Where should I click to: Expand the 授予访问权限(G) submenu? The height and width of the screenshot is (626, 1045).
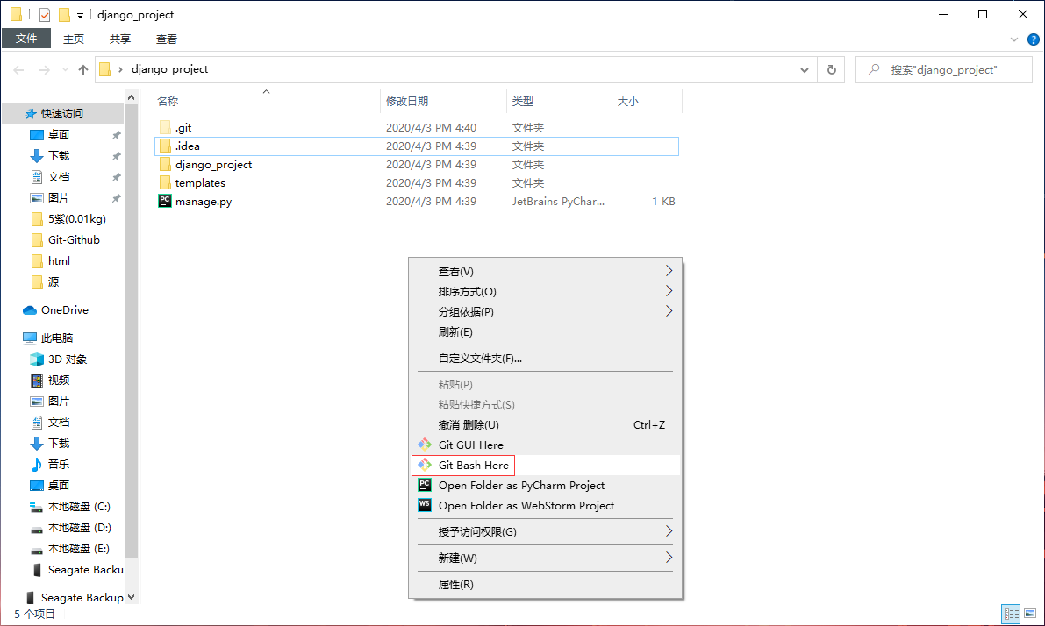[669, 531]
